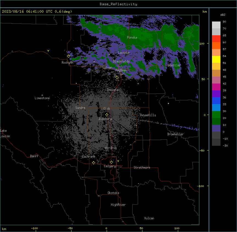Click the yellow station marker near RockyMH

pos(69,56)
